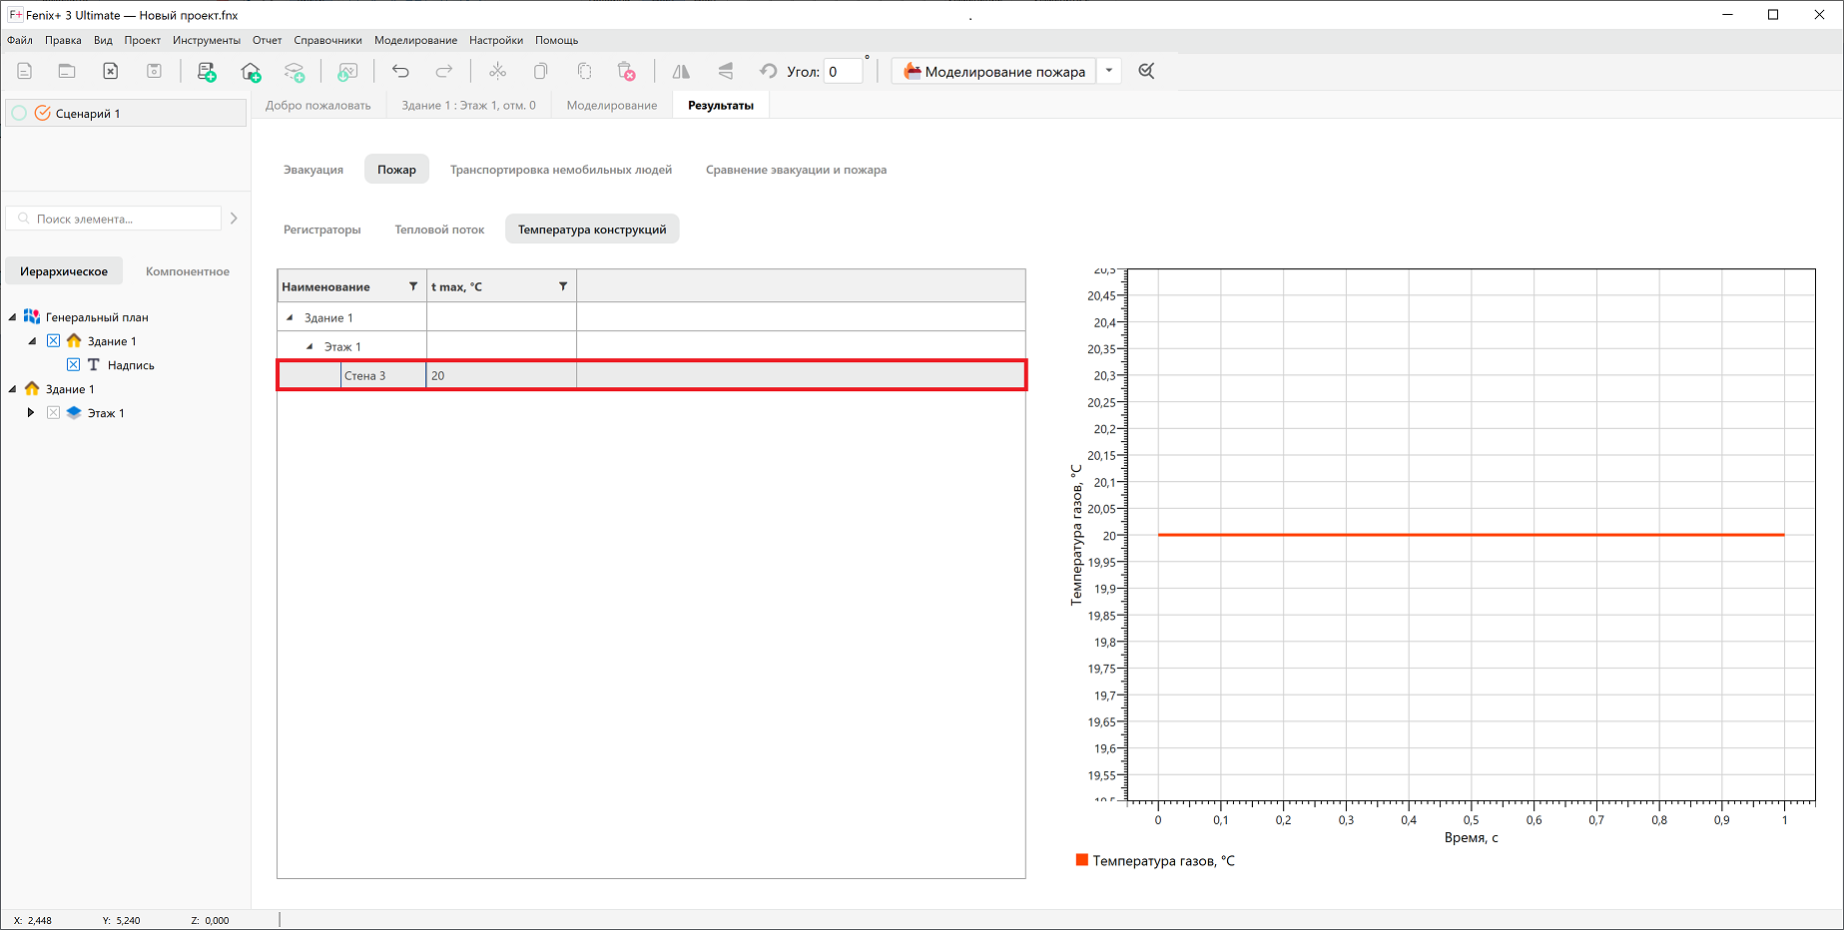Filter the Наименование column
The height and width of the screenshot is (930, 1844).
pyautogui.click(x=413, y=286)
